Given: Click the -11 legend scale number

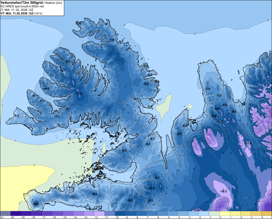Looking at the screenshot, I should (x=106, y=217).
